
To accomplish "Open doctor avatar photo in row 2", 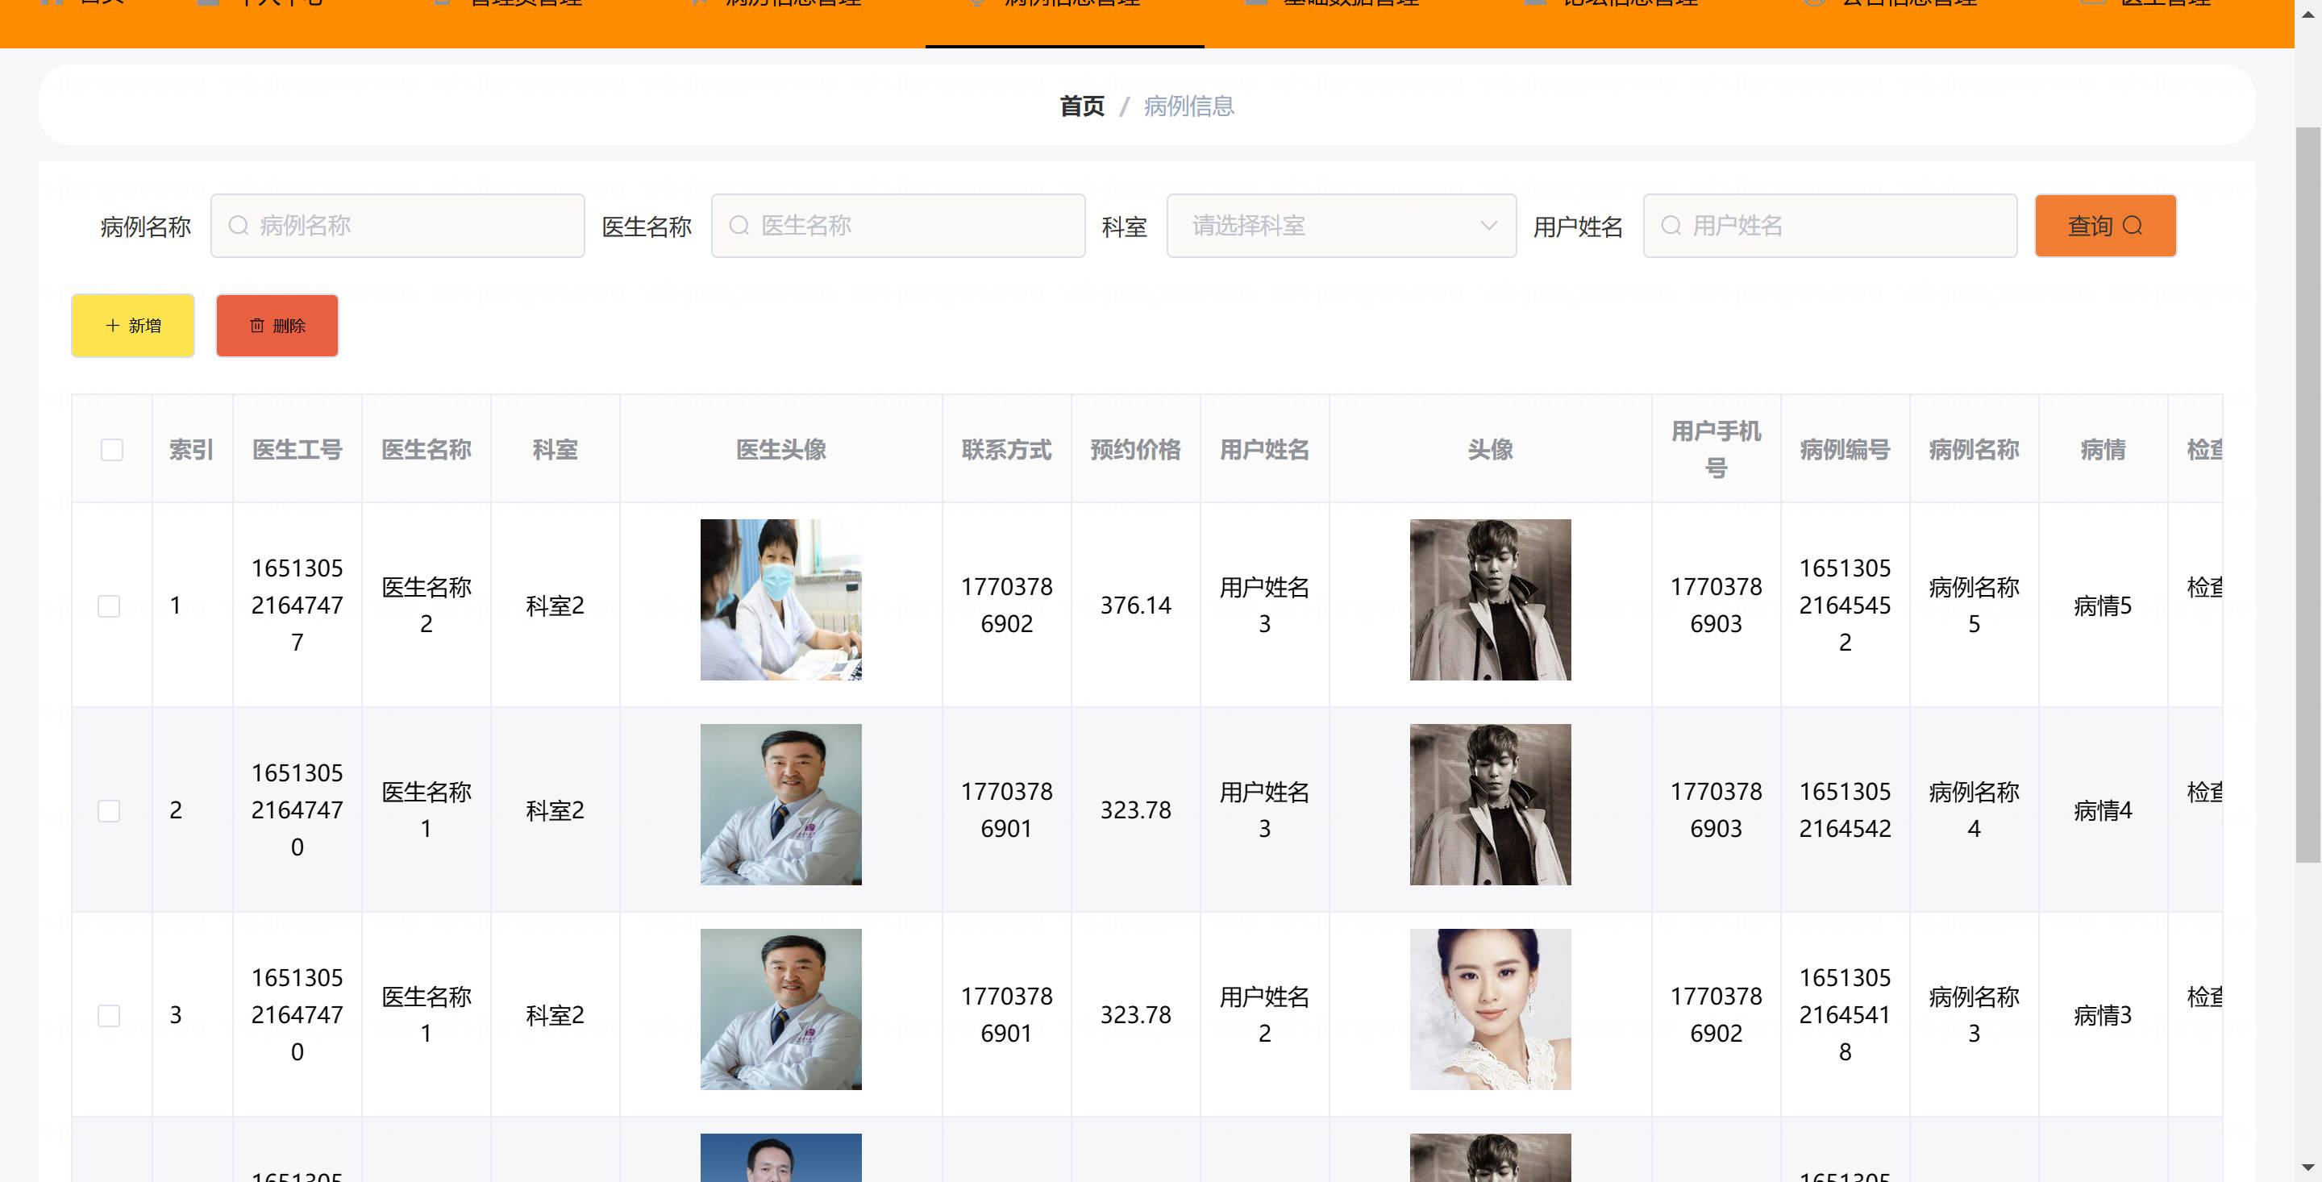I will [780, 803].
